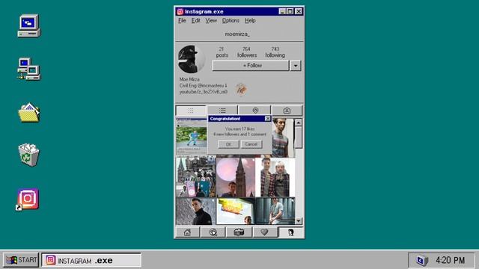Open the location map tab

pyautogui.click(x=255, y=111)
